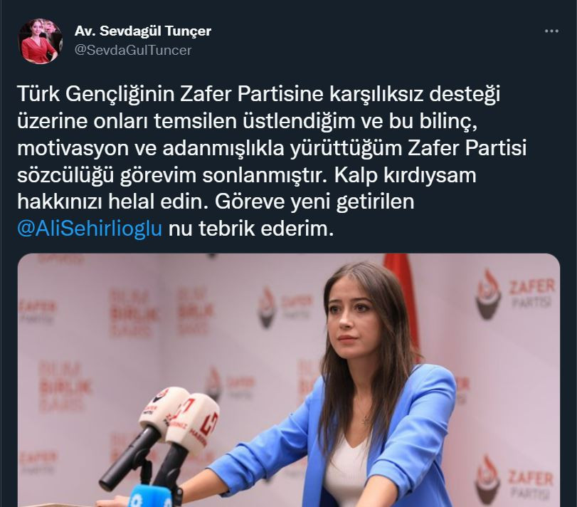Image resolution: width=577 pixels, height=507 pixels.
Task: Click the @SevdaGulTuncer handle
Action: (x=133, y=50)
